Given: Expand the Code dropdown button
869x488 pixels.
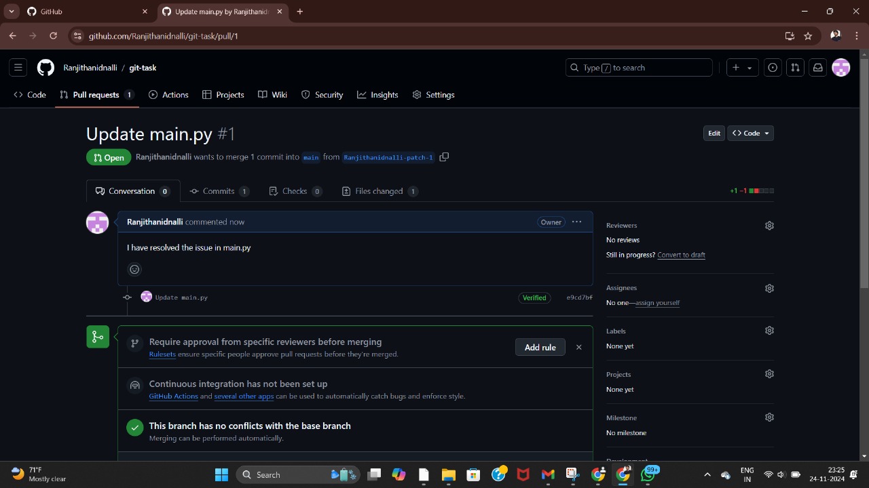Looking at the screenshot, I should coord(751,134).
